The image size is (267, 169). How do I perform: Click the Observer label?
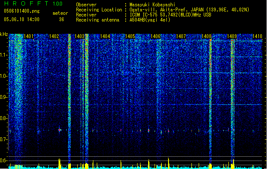[86, 5]
